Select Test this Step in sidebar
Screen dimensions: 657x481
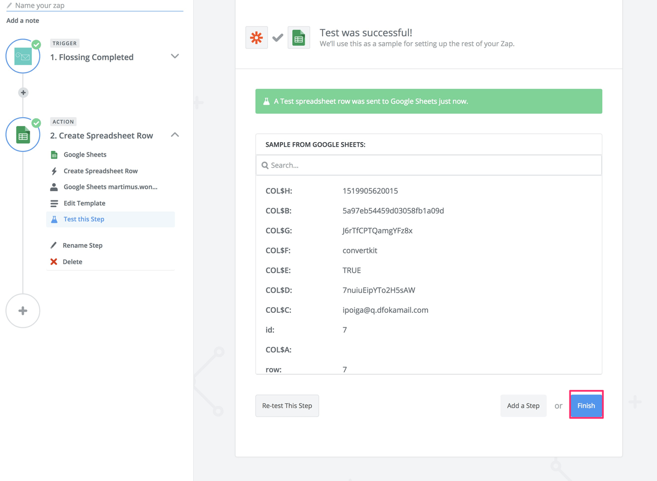(x=110, y=219)
